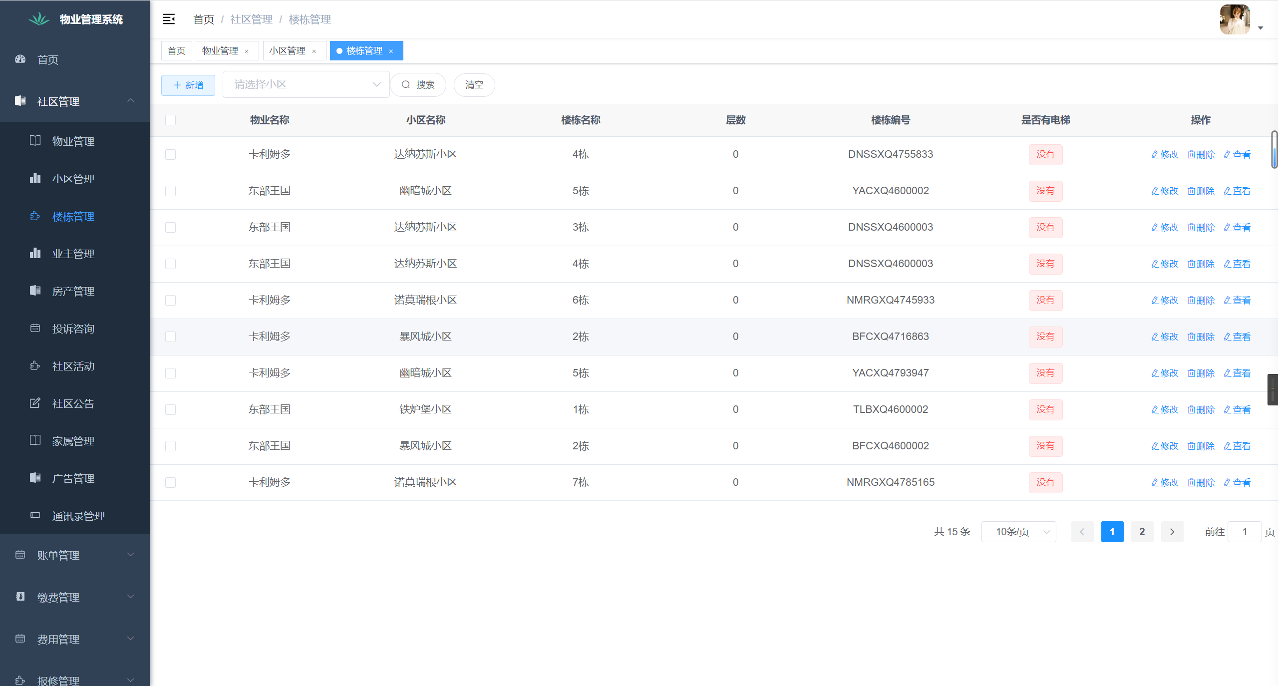Click the previous page arrow in pagination
The height and width of the screenshot is (686, 1278).
pos(1082,532)
